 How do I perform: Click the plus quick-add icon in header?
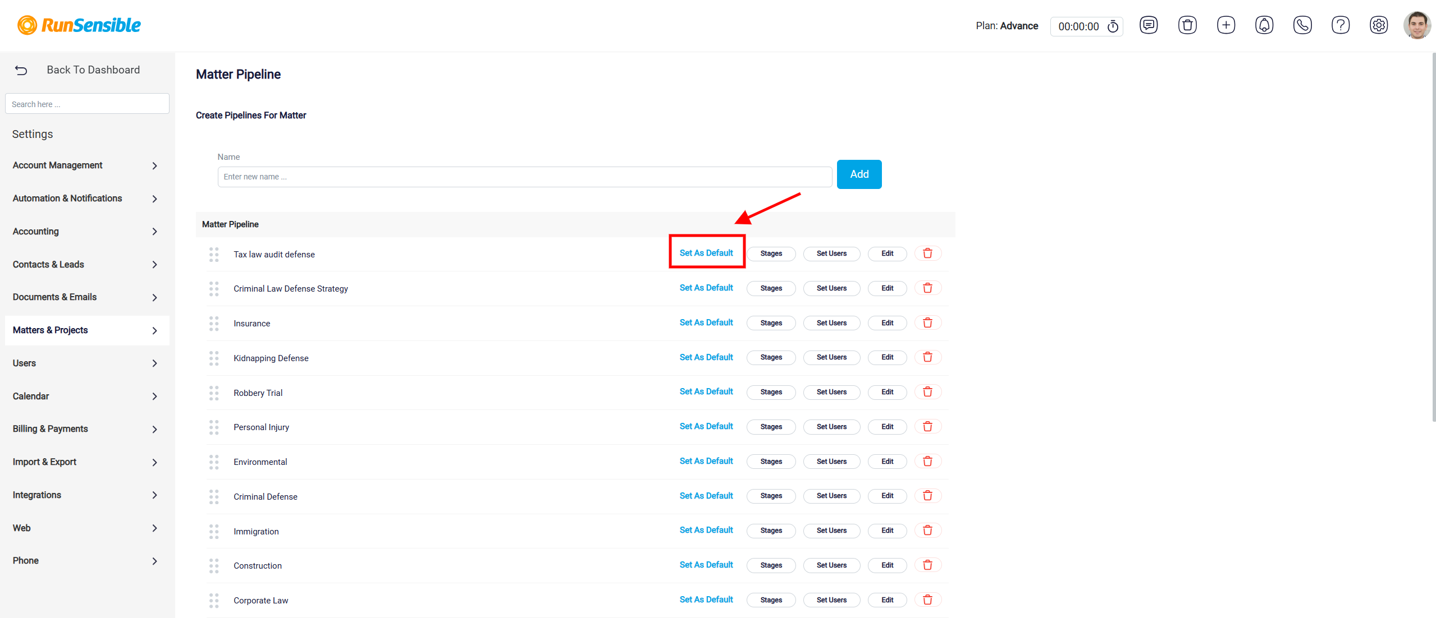[1226, 25]
